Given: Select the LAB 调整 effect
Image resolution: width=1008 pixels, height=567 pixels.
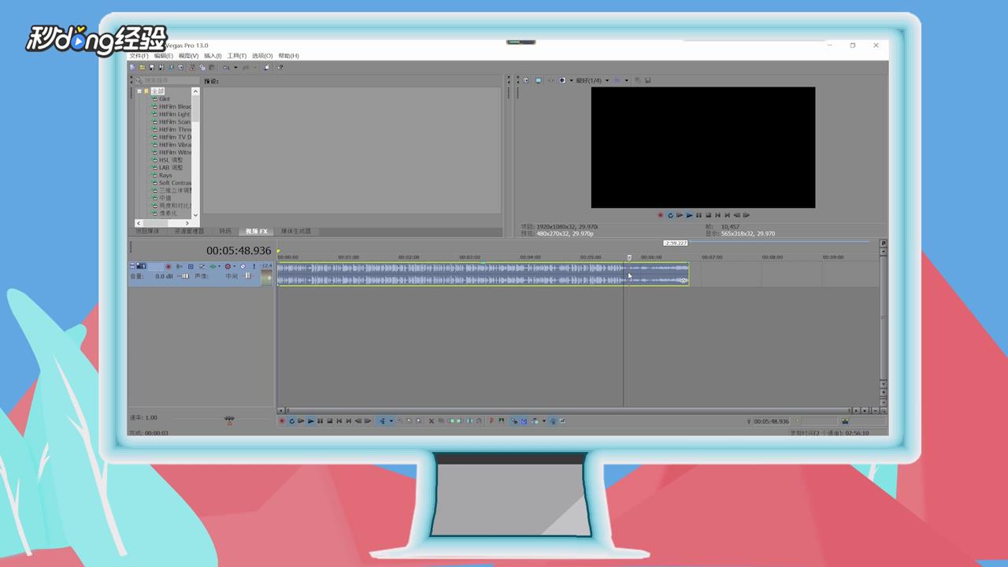Looking at the screenshot, I should (171, 168).
